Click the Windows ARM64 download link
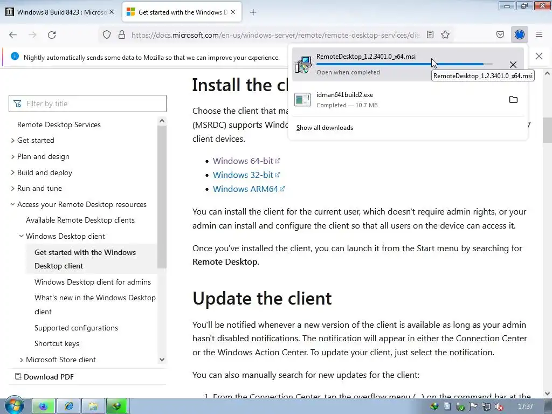 pyautogui.click(x=249, y=189)
